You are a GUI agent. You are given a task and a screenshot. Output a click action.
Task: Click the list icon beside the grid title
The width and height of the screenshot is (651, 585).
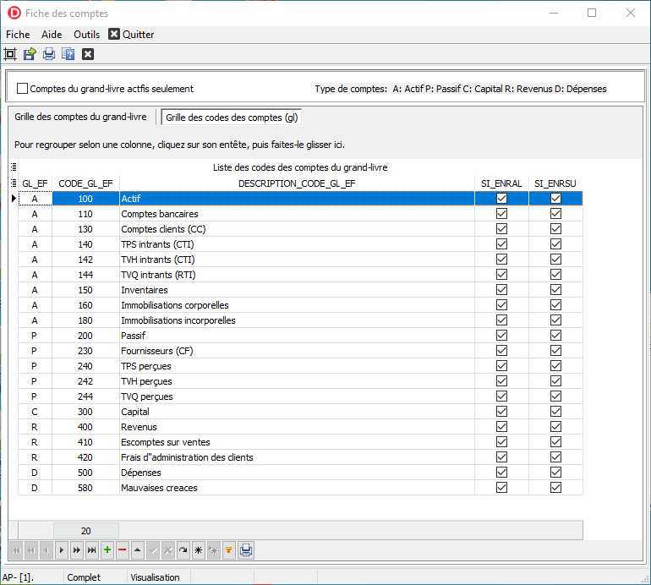14,167
